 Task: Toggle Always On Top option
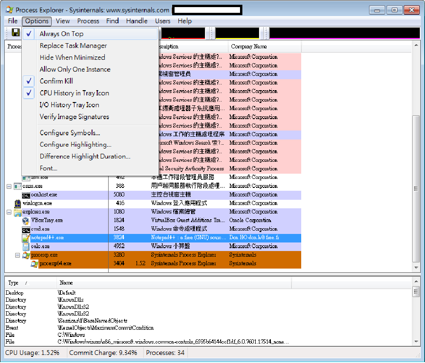[90, 34]
